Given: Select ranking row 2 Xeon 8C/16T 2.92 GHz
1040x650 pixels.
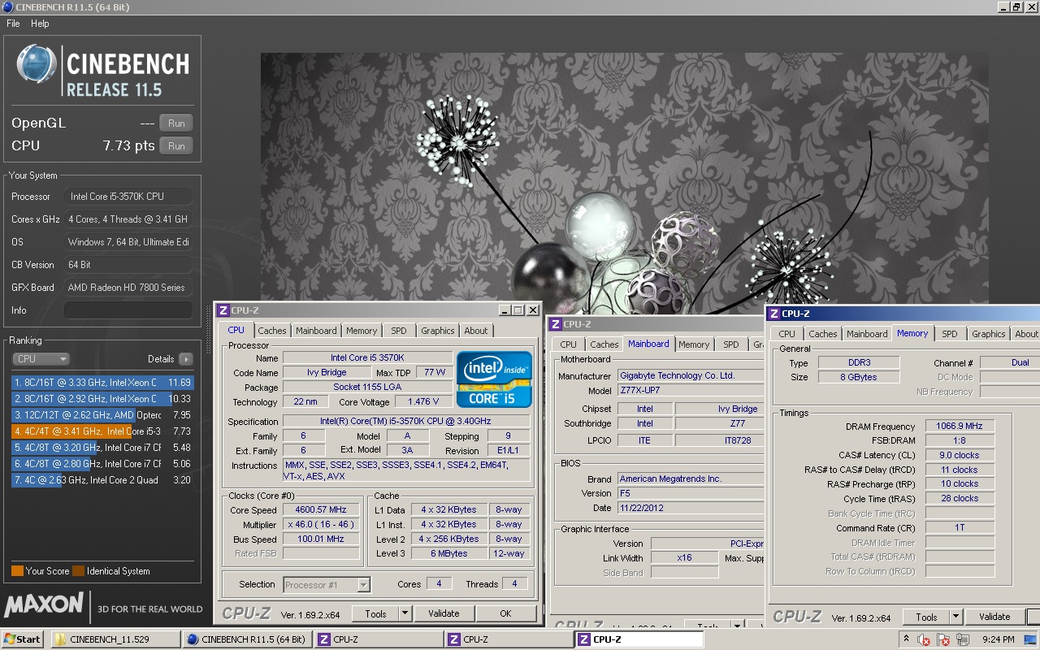Looking at the screenshot, I should coord(102,398).
